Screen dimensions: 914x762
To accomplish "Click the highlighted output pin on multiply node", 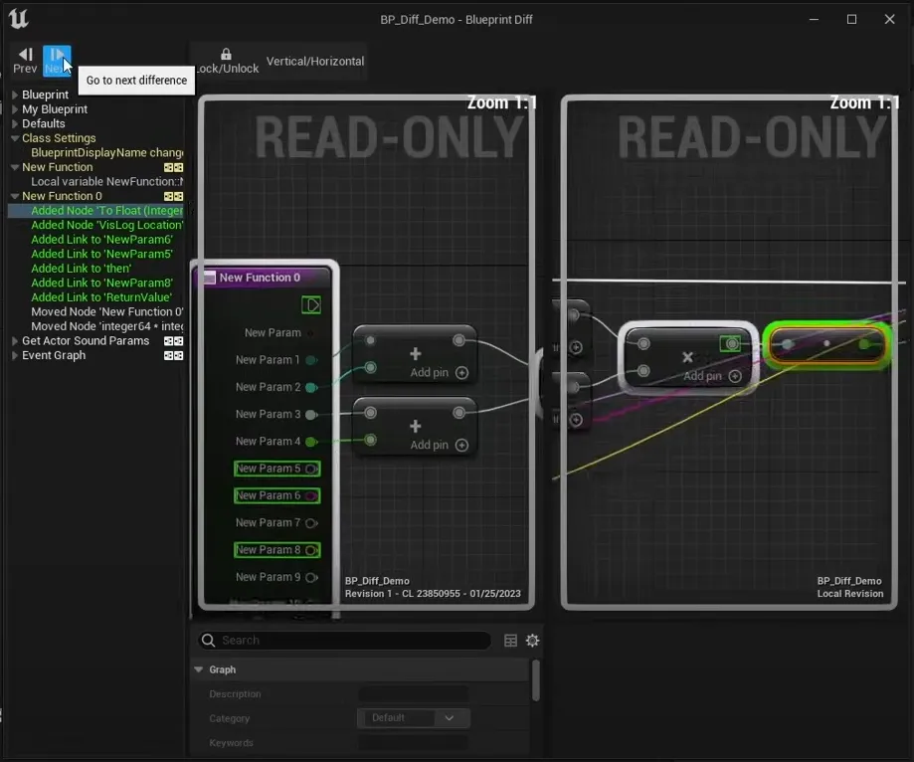I will pyautogui.click(x=731, y=343).
